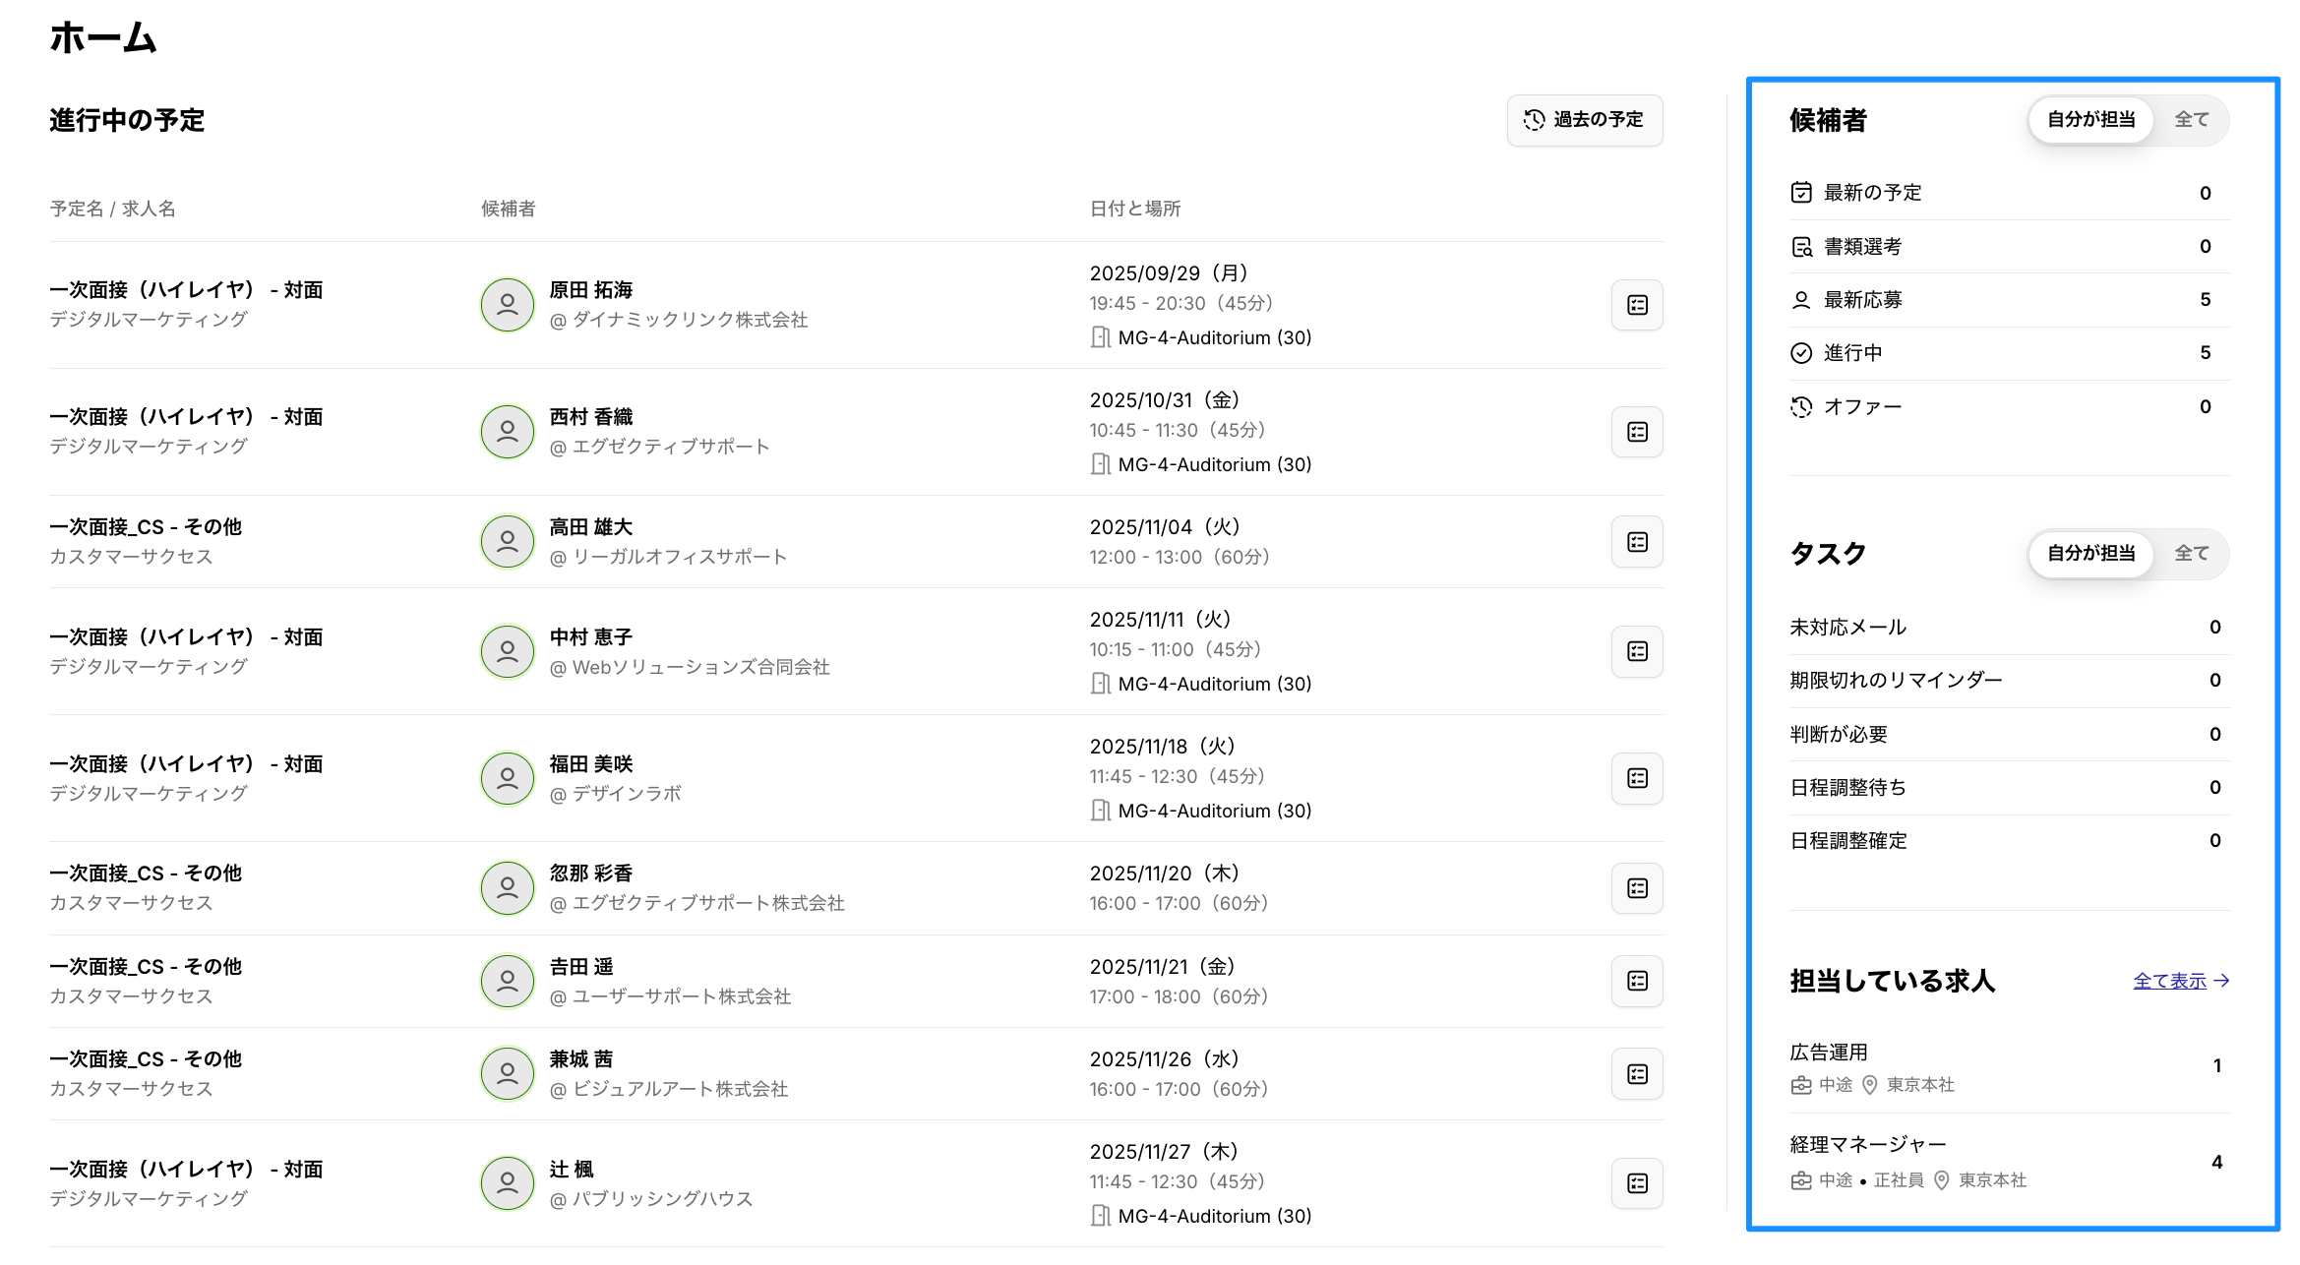The width and height of the screenshot is (2300, 1265).
Task: Click avatar icon of 吉田 遥
Action: tap(507, 981)
